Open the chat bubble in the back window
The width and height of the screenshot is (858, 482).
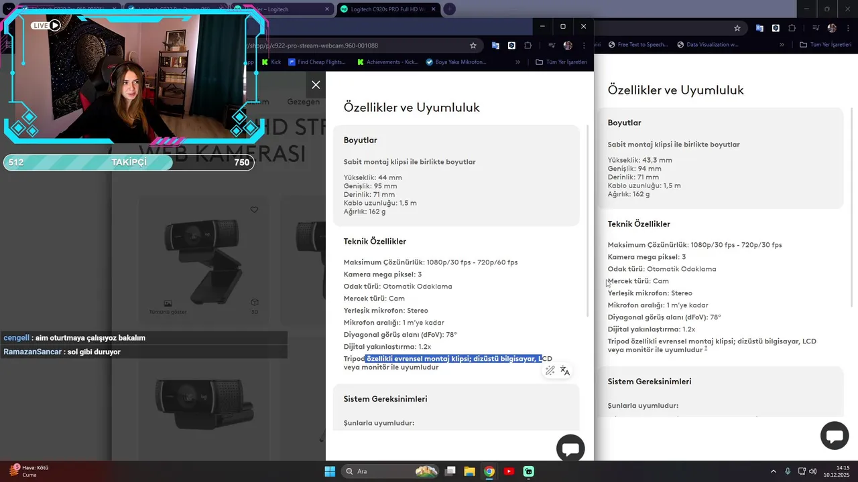(x=835, y=436)
